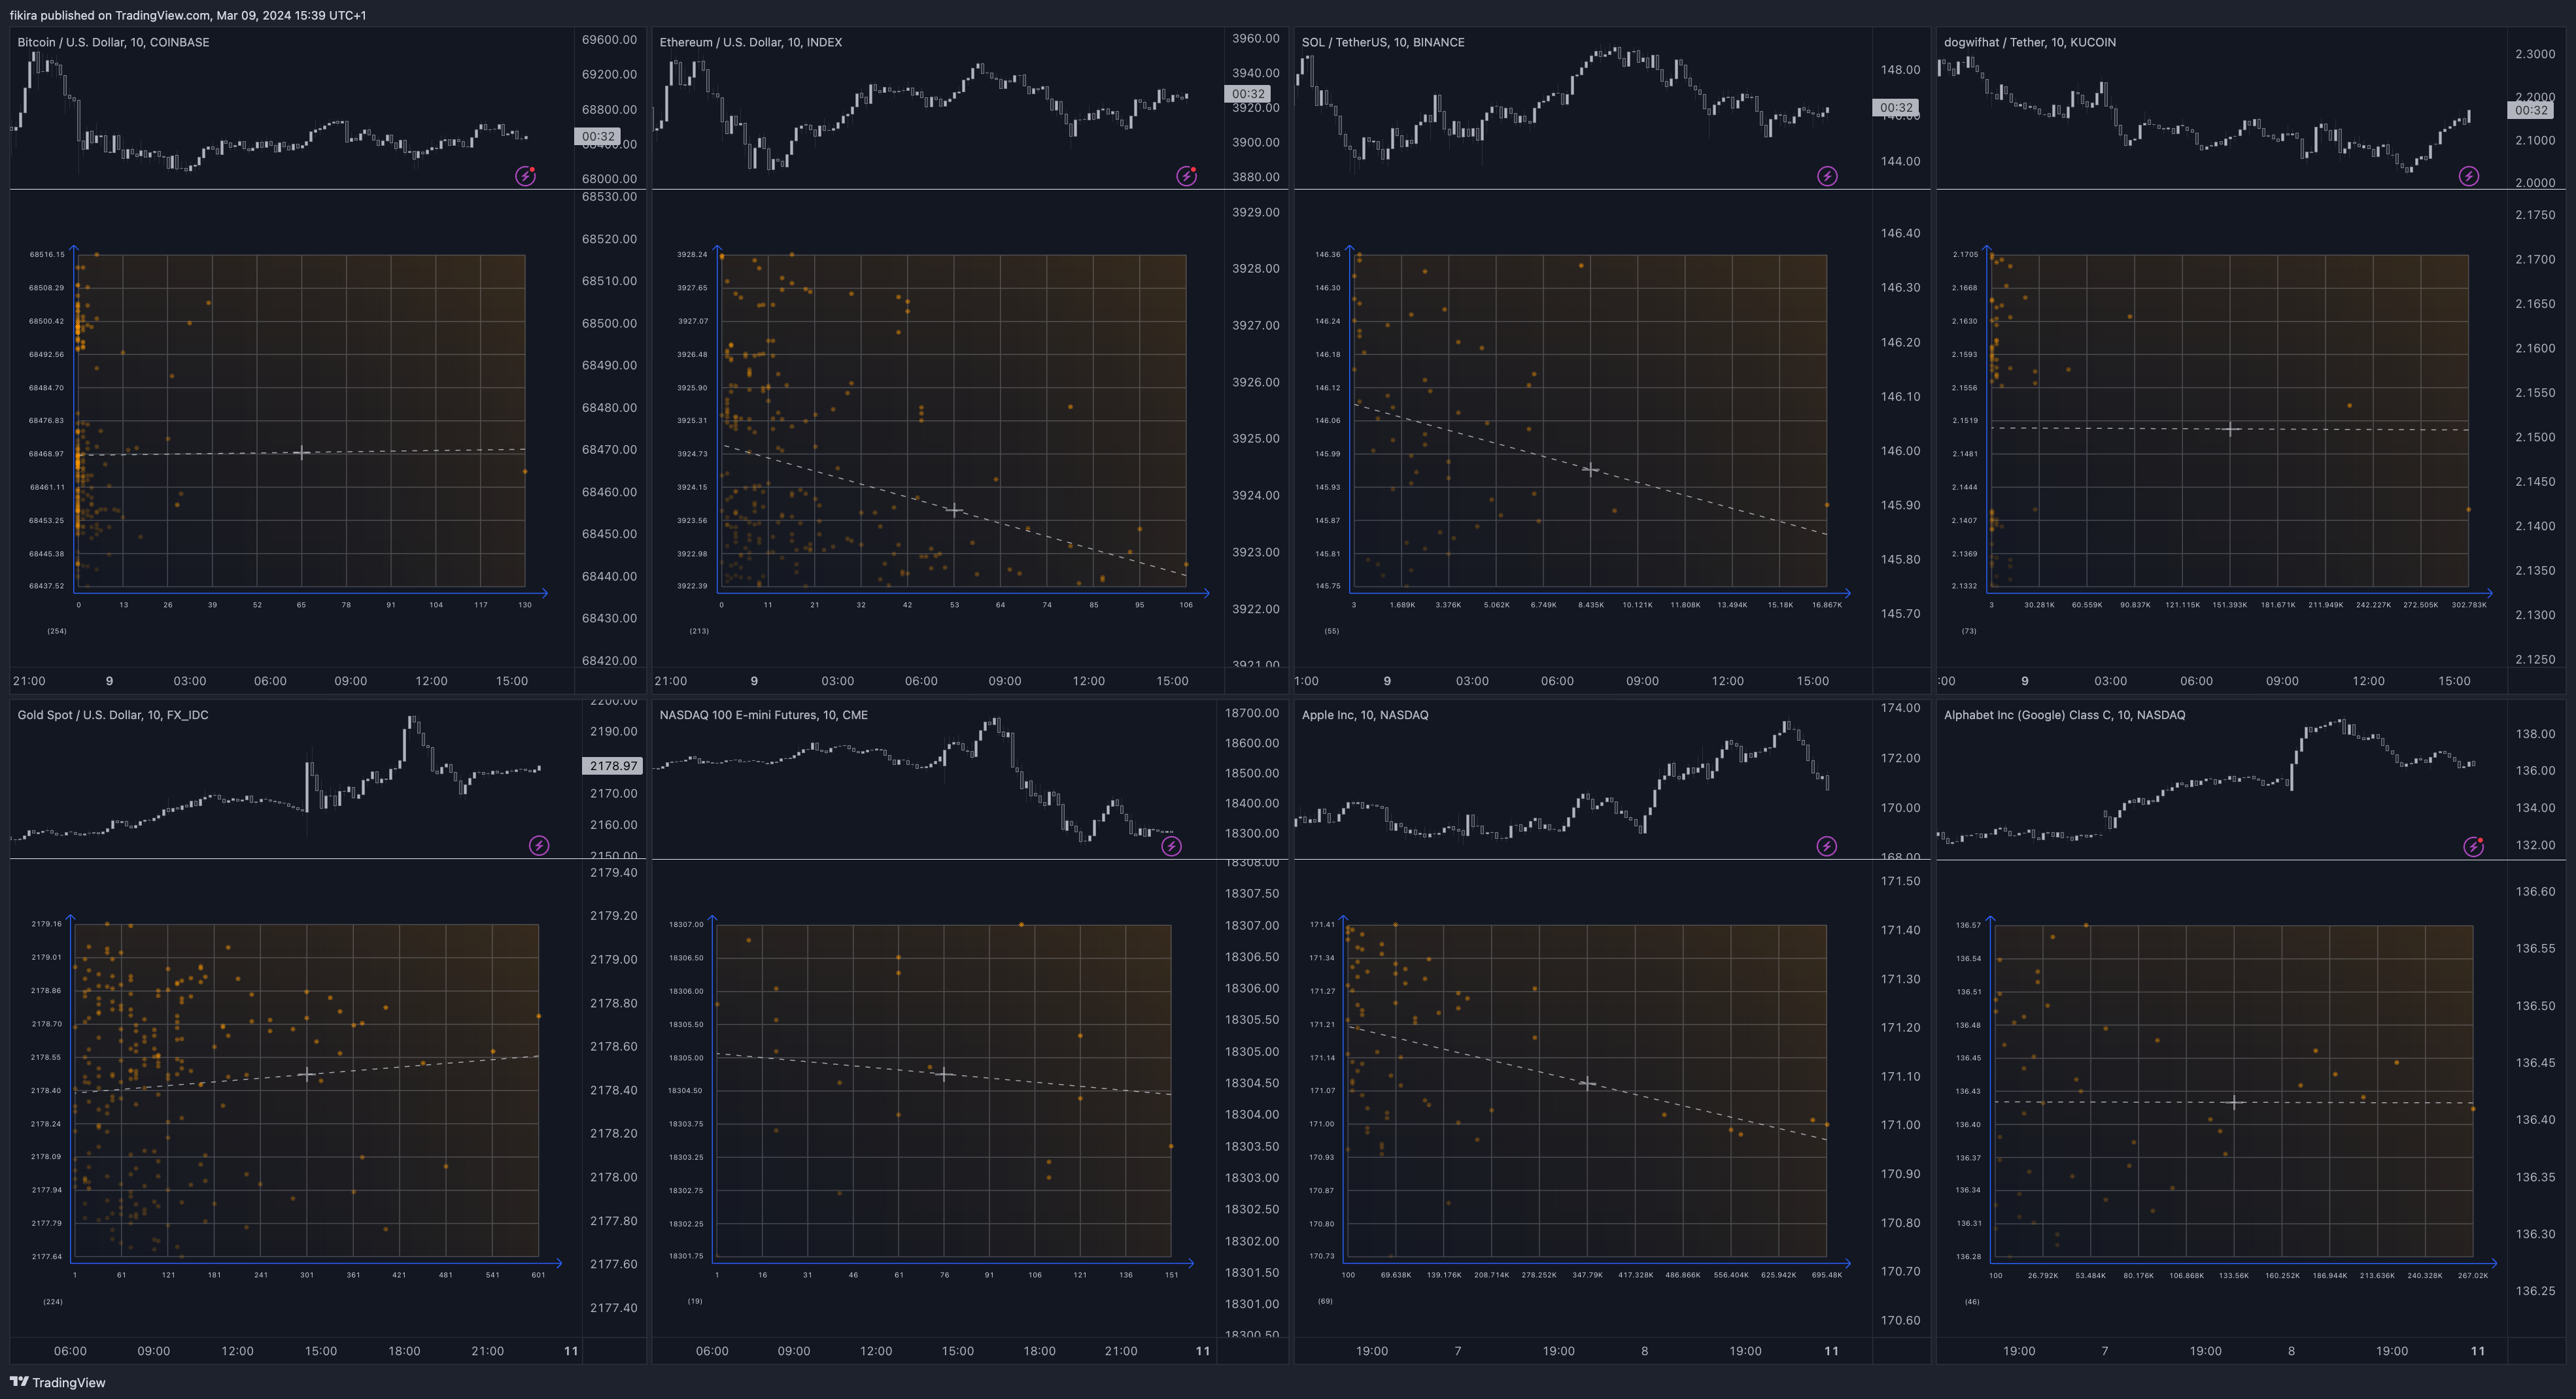The width and height of the screenshot is (2576, 1399).
Task: Click 302.783K label on dogwifhat scatter axis
Action: [2469, 605]
